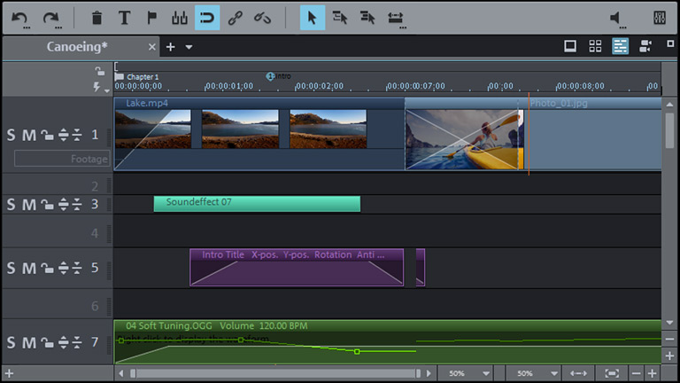Switch to scene overview grid icon
The width and height of the screenshot is (680, 383).
coord(595,46)
